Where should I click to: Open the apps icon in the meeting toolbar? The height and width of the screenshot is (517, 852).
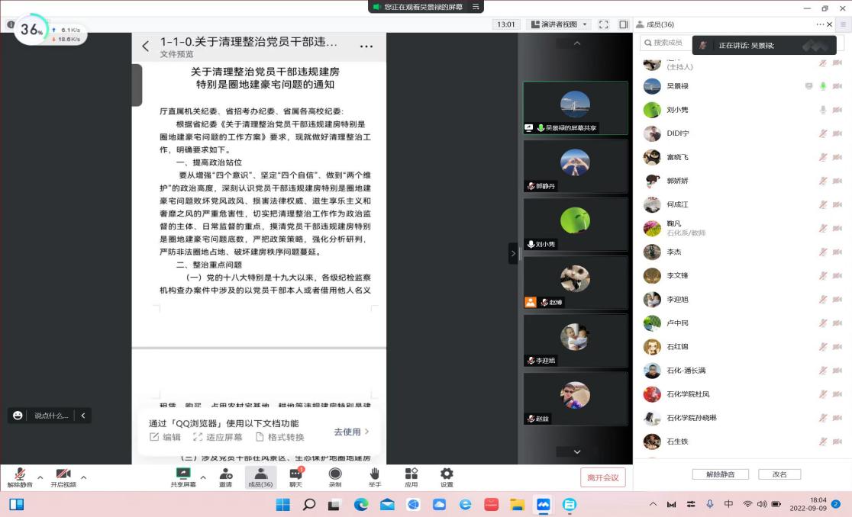[411, 477]
